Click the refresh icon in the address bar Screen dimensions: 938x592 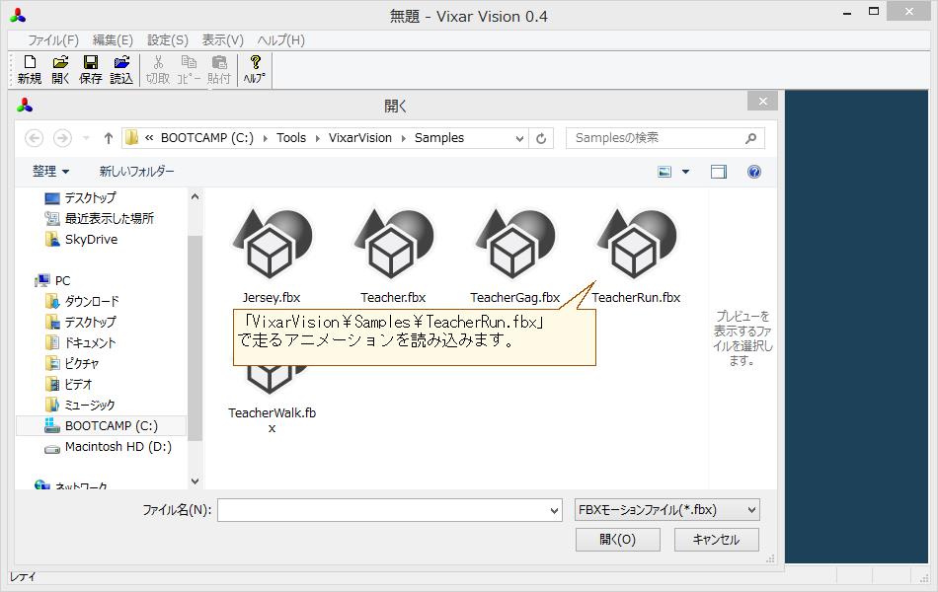[540, 138]
